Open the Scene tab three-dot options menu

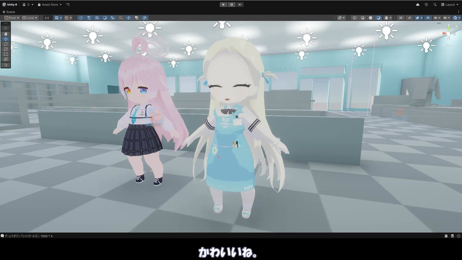[459, 12]
